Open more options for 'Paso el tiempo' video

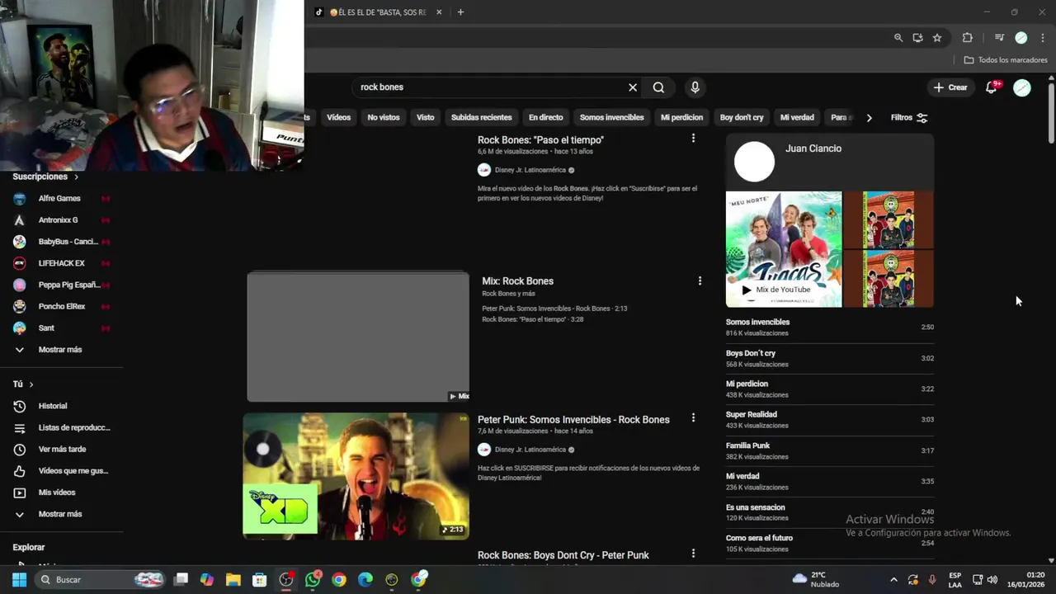tap(693, 139)
